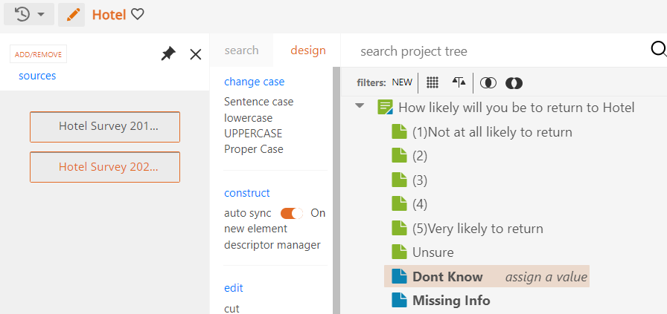The width and height of the screenshot is (667, 314).
Task: Click the construct heading
Action: coord(247,193)
